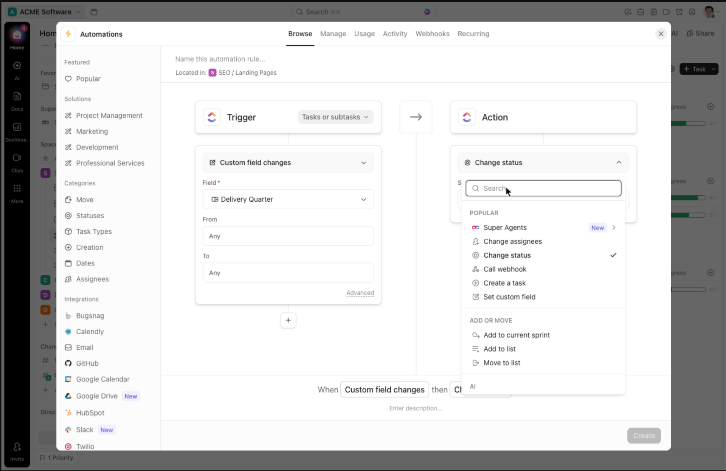Screen dimensions: 726x471
Task: Open the Clips sidebar icon
Action: (x=17, y=158)
